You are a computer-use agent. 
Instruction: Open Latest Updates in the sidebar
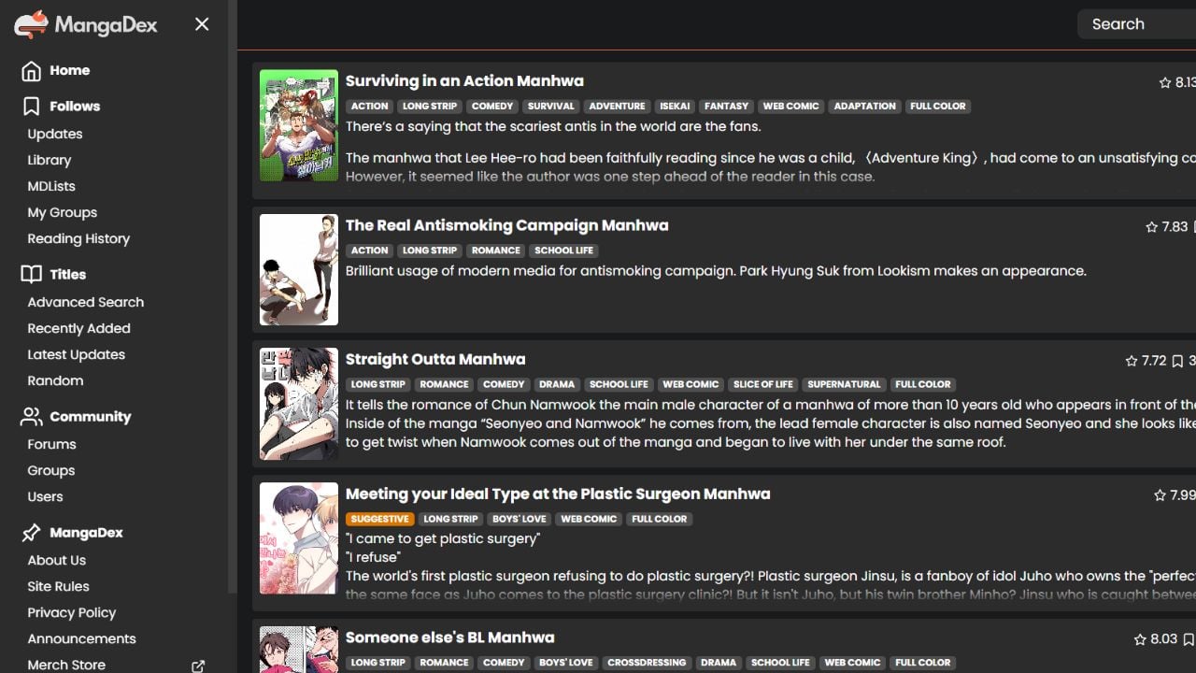click(77, 355)
